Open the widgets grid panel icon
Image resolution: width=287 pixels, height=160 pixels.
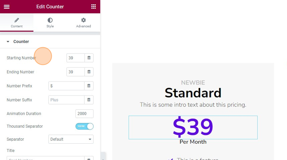[93, 7]
